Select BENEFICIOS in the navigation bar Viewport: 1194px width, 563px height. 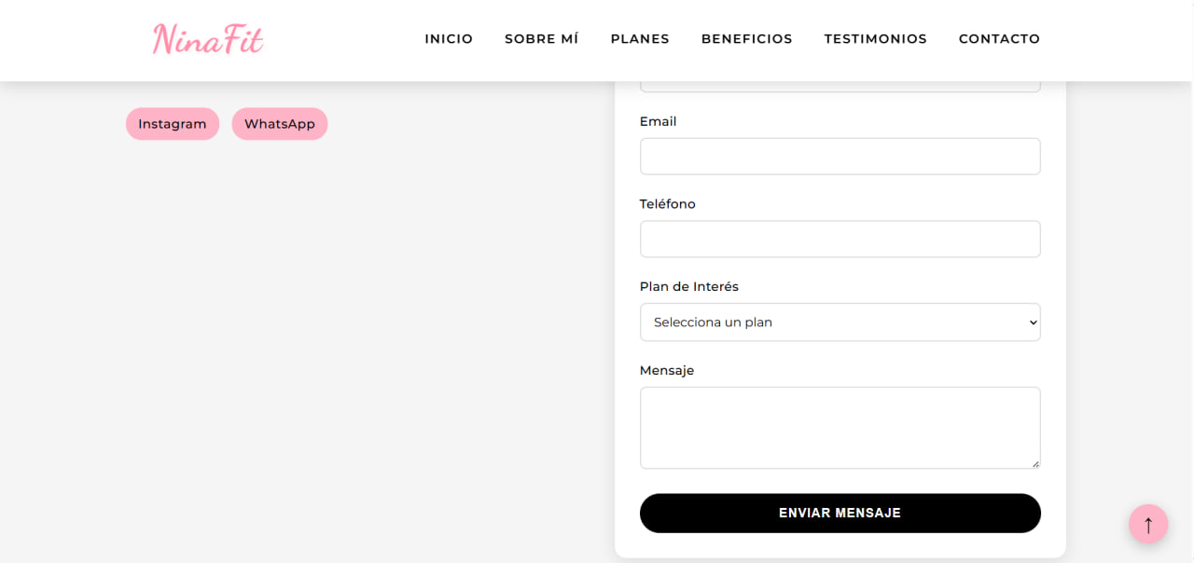pos(747,39)
